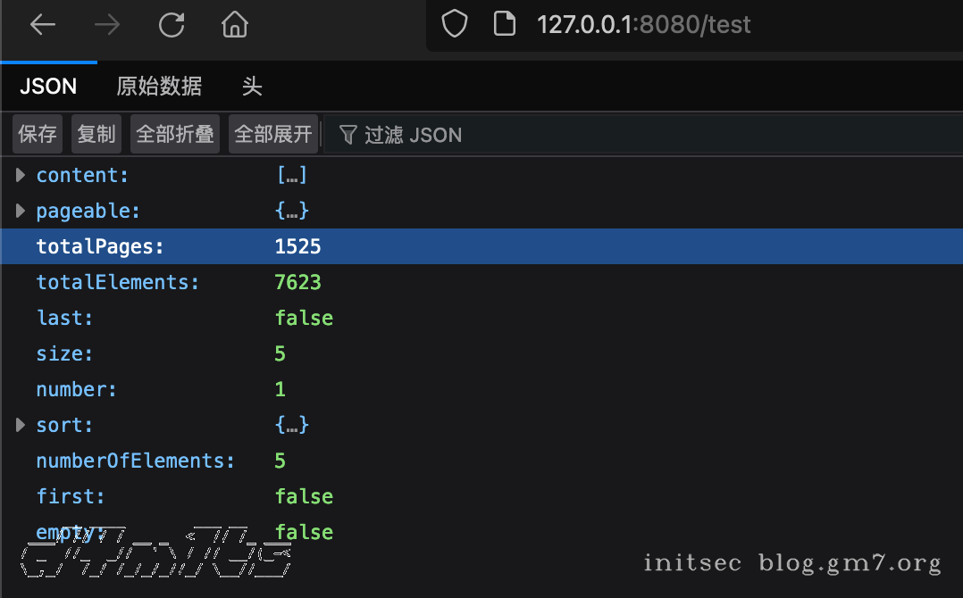Screen dimensions: 963x598
Task: Click the content array placeholder […]
Action: click(293, 175)
